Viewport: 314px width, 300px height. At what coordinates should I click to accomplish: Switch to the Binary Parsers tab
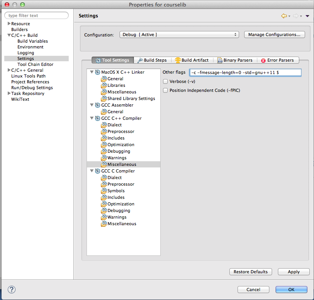[235, 60]
